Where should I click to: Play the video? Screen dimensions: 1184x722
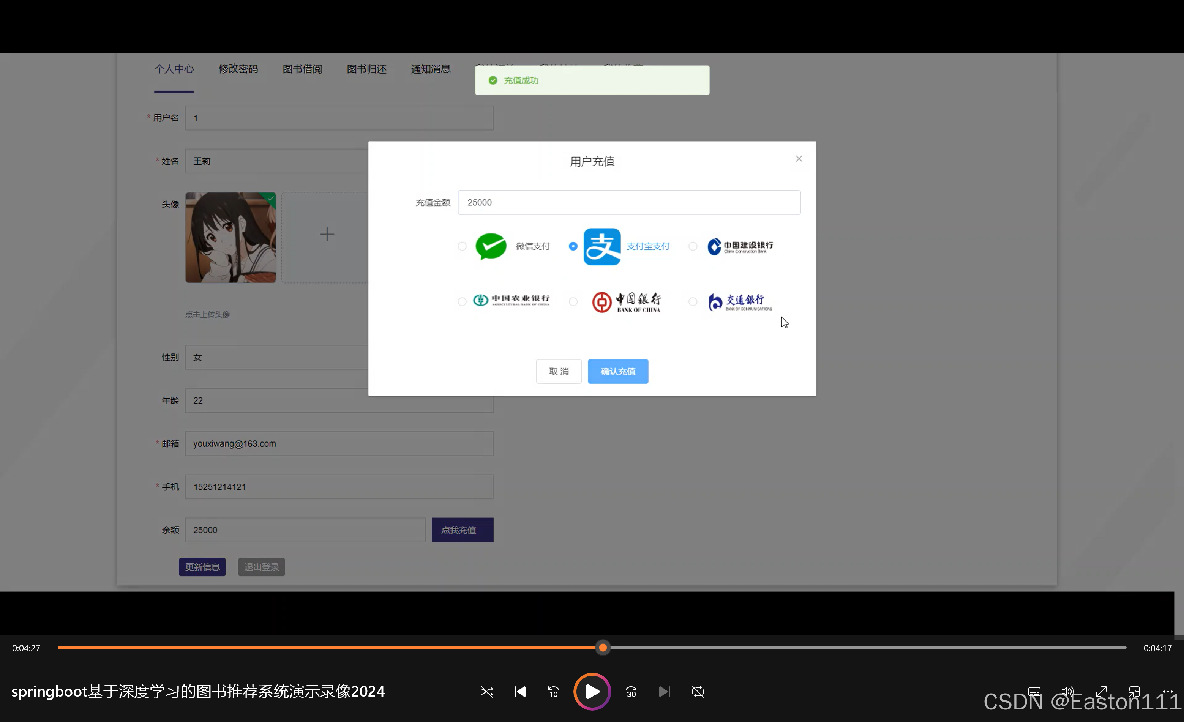click(592, 692)
